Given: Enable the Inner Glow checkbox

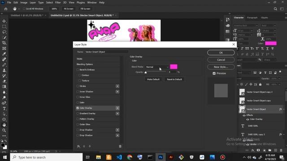Looking at the screenshot, I should pos(78,97).
